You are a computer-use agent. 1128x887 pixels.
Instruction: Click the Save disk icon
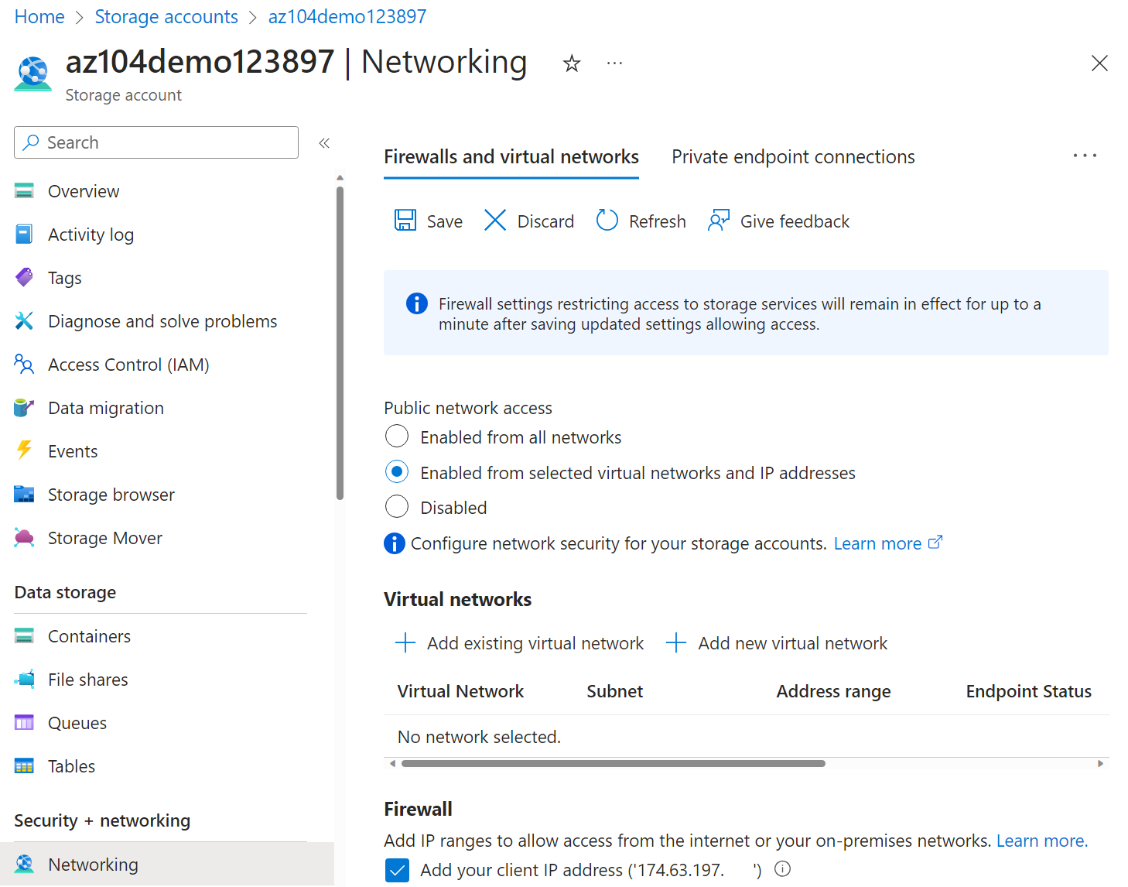click(405, 221)
